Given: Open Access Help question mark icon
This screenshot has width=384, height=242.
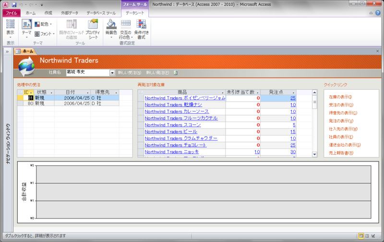Looking at the screenshot, I should [x=378, y=13].
